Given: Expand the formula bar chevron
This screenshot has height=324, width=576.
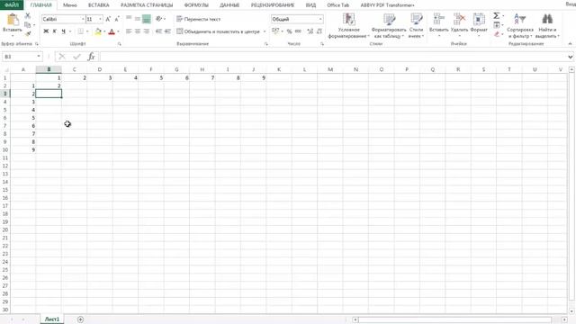Looking at the screenshot, I should click(570, 57).
